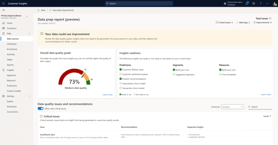Viewport: 278px width, 145px height.
Task: Open the user profile avatar
Action: point(275,3)
